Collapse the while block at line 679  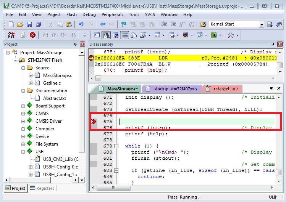(x=117, y=146)
